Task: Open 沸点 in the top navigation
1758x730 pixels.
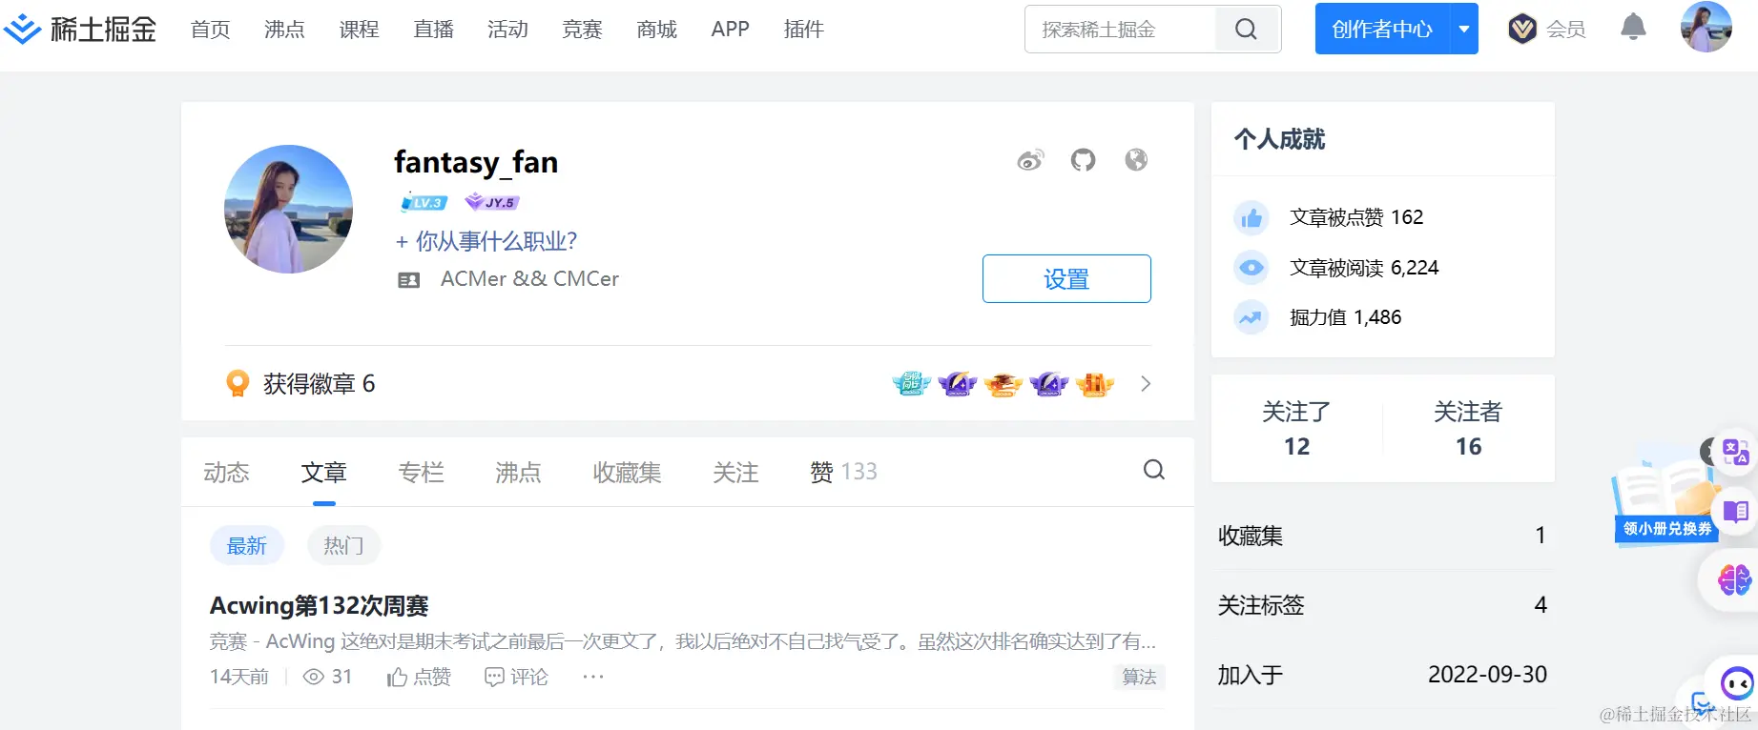Action: tap(284, 30)
